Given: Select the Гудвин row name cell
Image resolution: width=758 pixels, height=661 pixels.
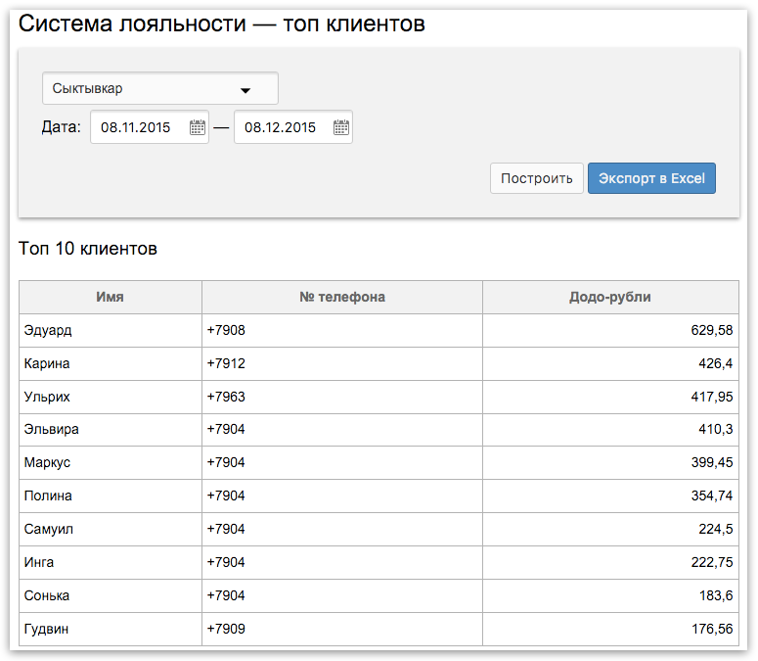Looking at the screenshot, I should coord(111,629).
